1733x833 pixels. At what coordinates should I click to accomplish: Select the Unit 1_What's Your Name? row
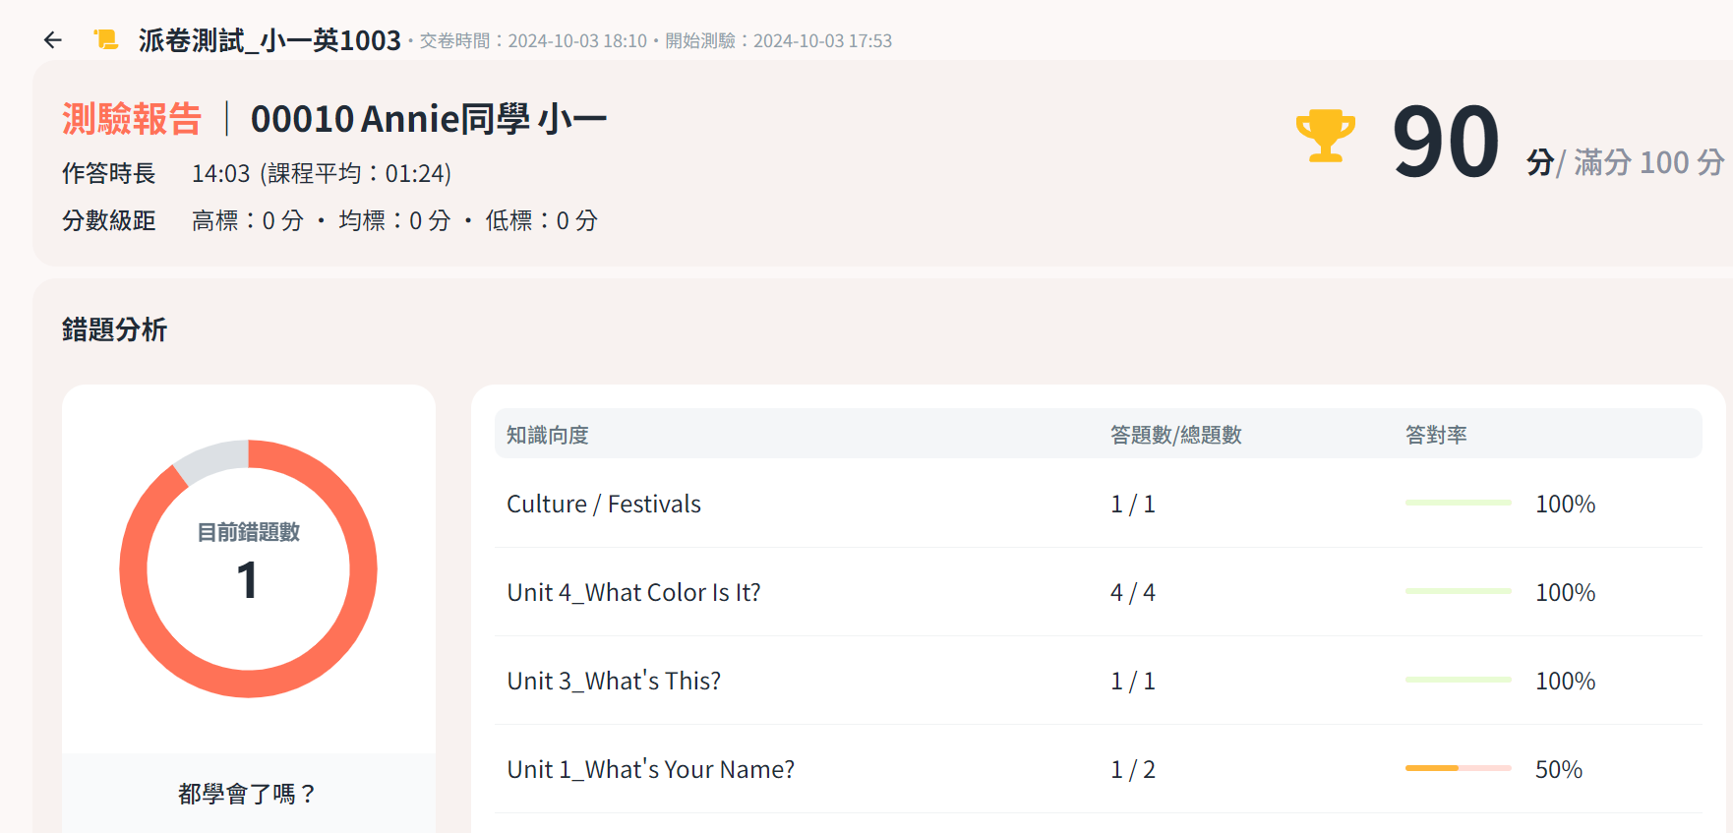pos(1099,769)
